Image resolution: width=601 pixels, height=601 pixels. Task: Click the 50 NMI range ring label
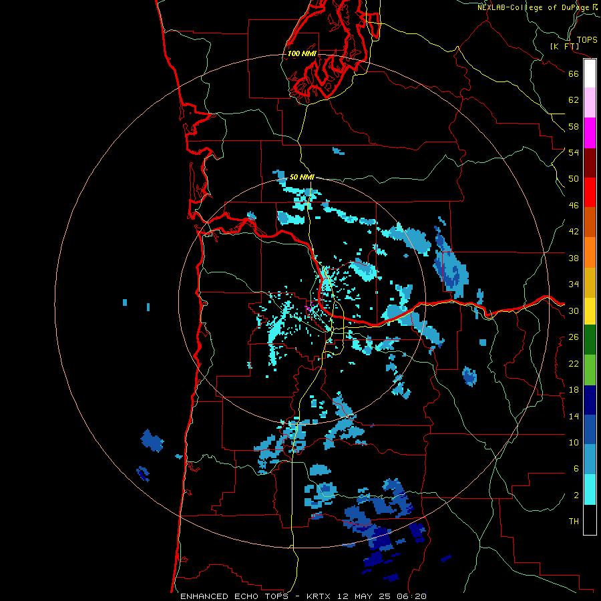pos(302,177)
